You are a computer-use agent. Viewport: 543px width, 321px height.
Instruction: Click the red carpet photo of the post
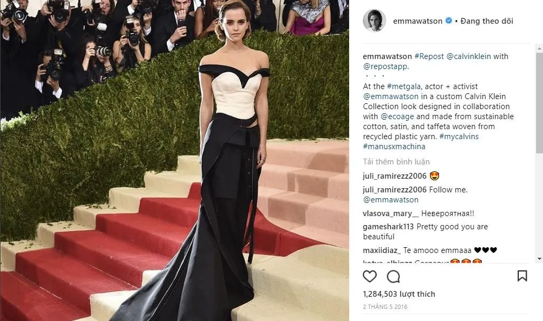(x=174, y=160)
